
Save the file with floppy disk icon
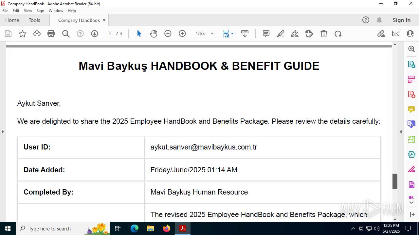8,34
